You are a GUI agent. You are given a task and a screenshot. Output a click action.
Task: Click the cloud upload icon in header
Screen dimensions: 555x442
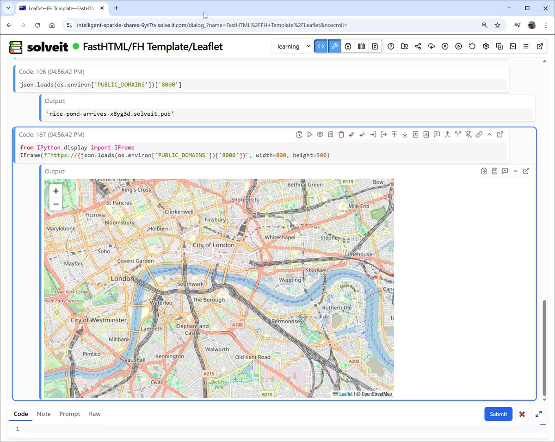pyautogui.click(x=432, y=46)
